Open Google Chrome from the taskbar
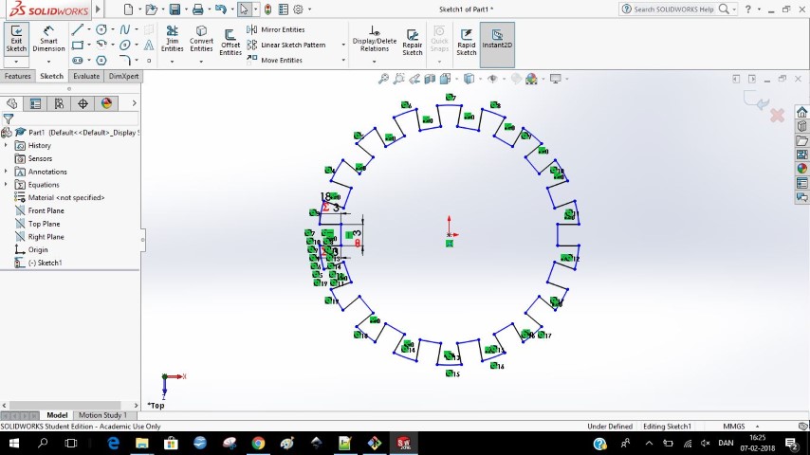The image size is (810, 455). coord(258,443)
